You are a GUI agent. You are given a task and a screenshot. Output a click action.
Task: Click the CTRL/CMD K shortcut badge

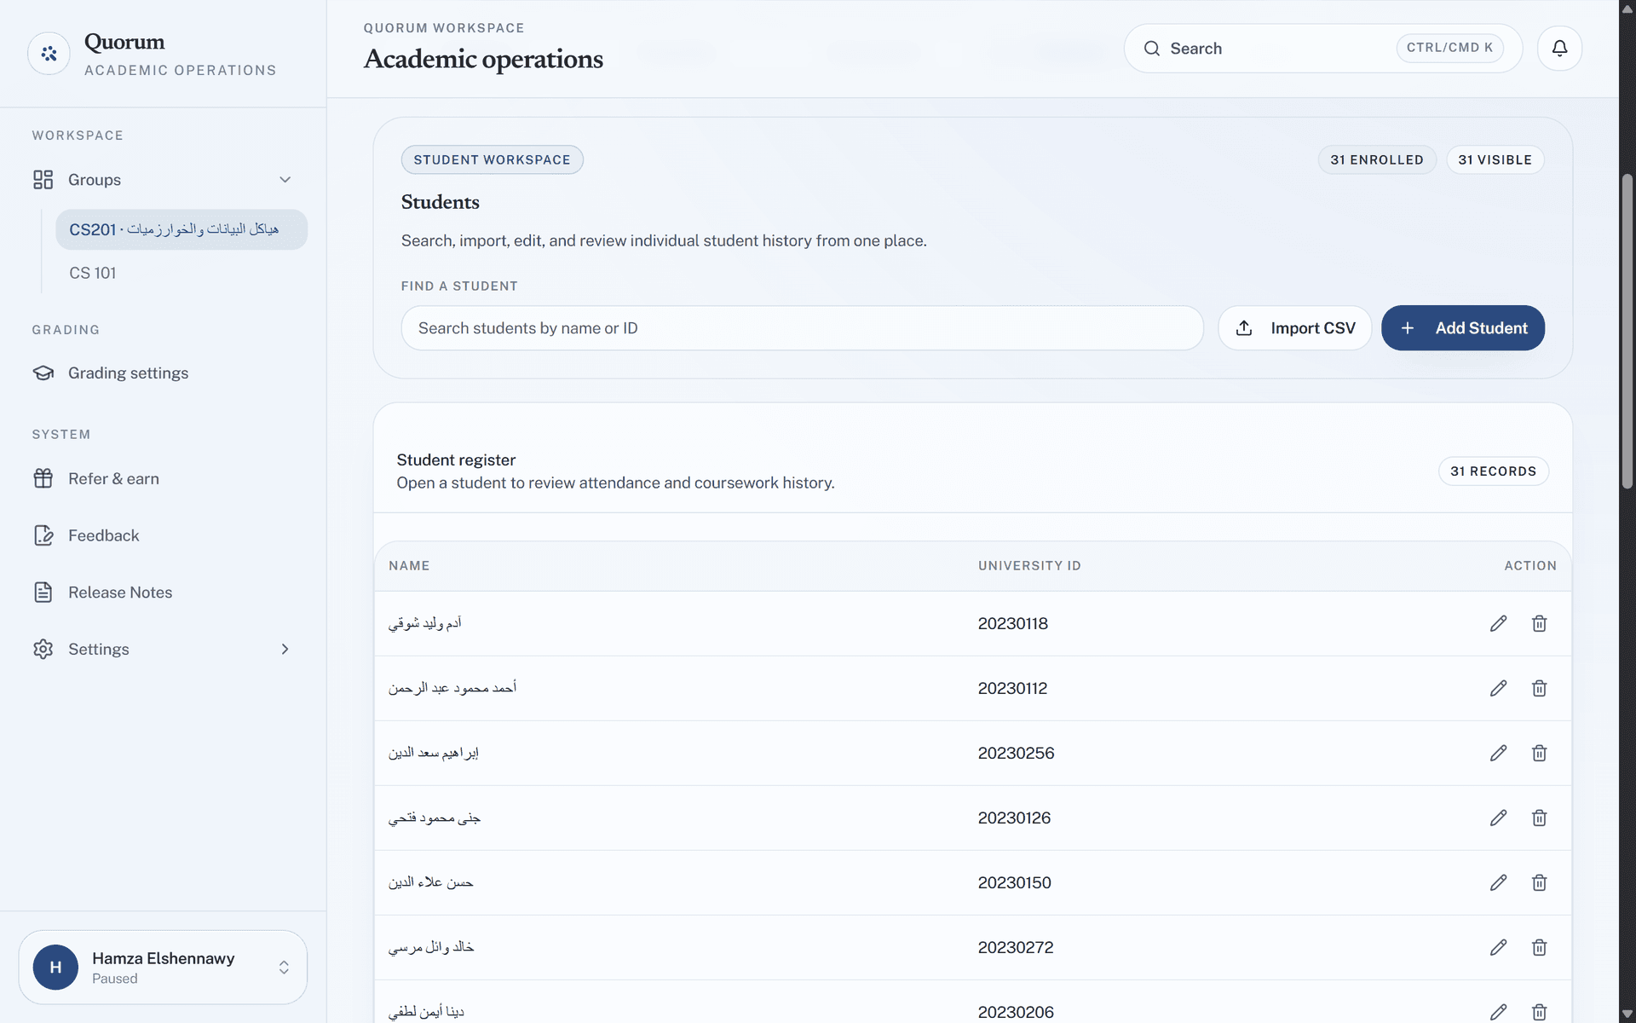(1449, 48)
